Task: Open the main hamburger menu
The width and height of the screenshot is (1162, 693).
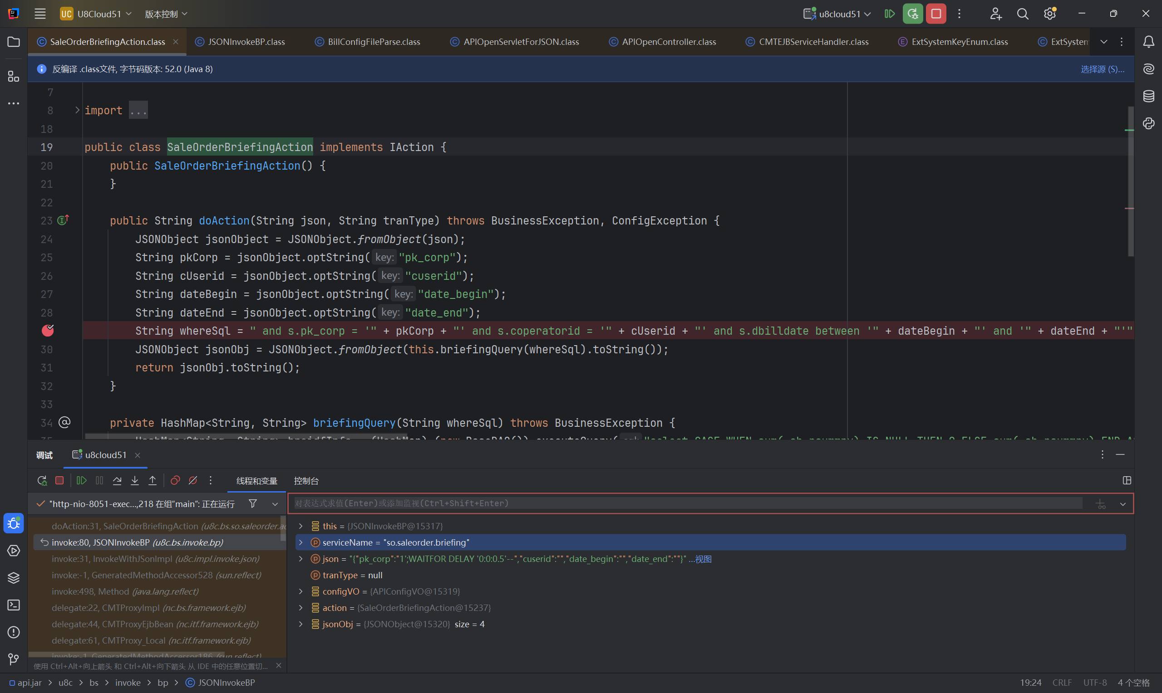Action: point(40,14)
